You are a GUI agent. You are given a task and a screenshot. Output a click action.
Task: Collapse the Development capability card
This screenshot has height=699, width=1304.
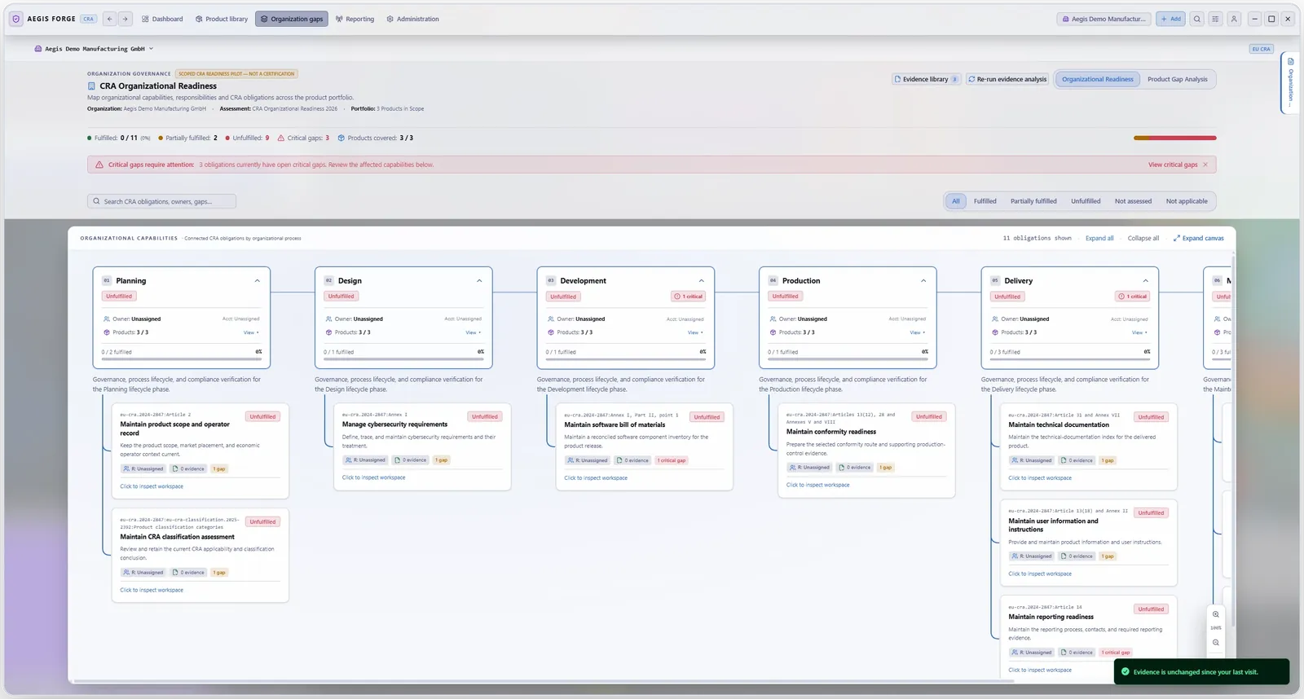coord(701,281)
